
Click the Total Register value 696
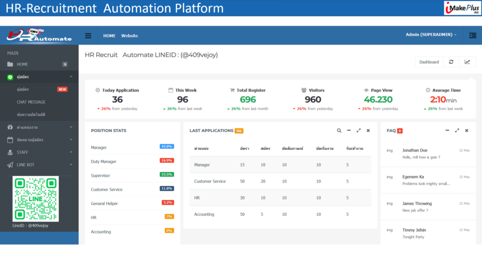(248, 99)
